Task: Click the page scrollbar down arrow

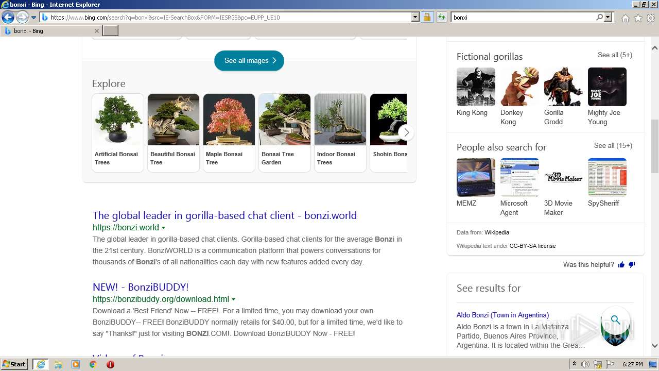Action: (x=655, y=346)
